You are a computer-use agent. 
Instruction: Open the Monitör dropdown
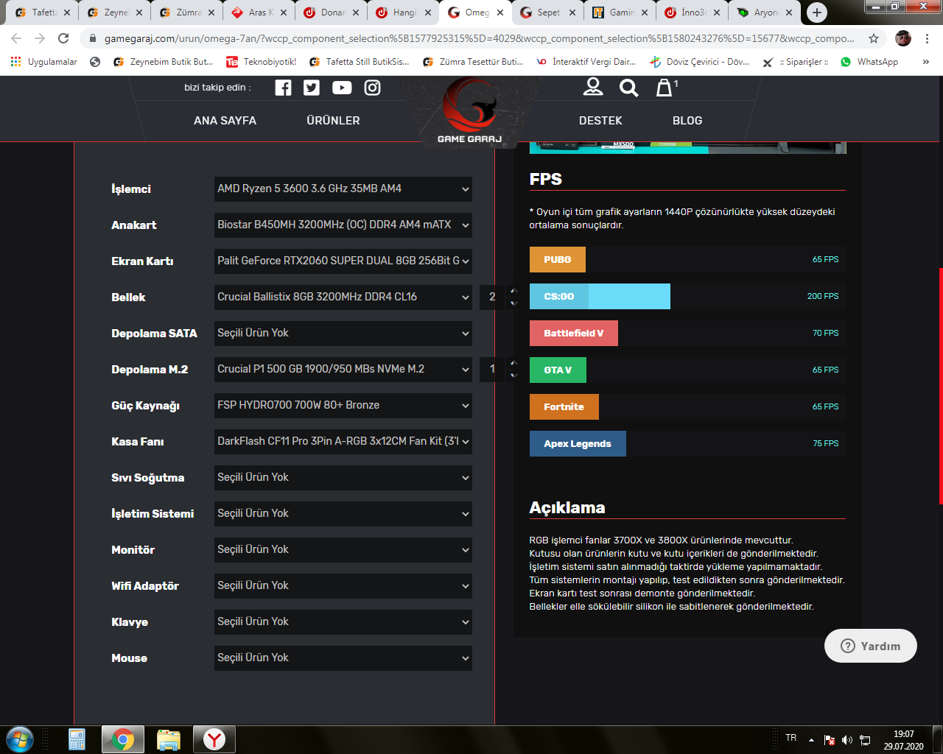click(x=343, y=549)
